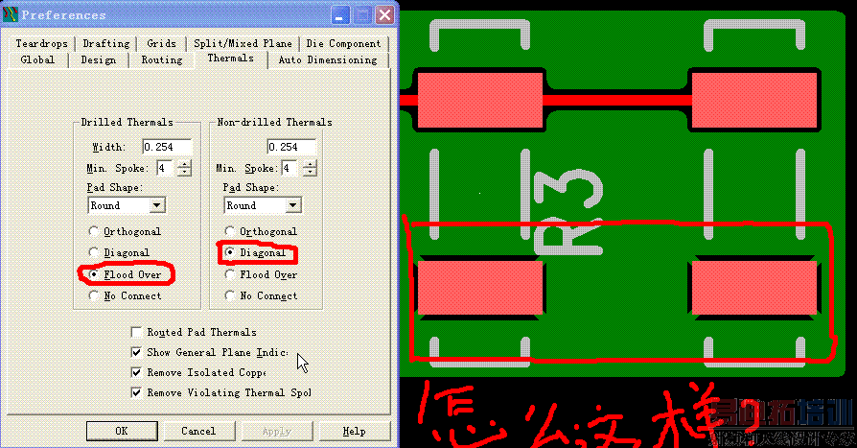This screenshot has width=857, height=448.
Task: Toggle Remove Isolated Copper checkbox
Action: 137,372
